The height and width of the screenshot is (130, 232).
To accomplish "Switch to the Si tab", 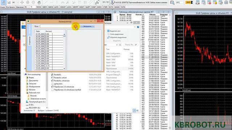I will [32, 7].
